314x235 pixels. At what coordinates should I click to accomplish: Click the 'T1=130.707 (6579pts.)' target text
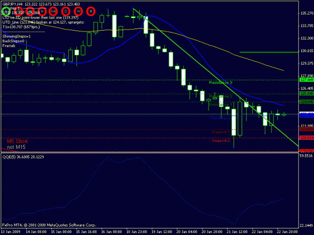21,27
